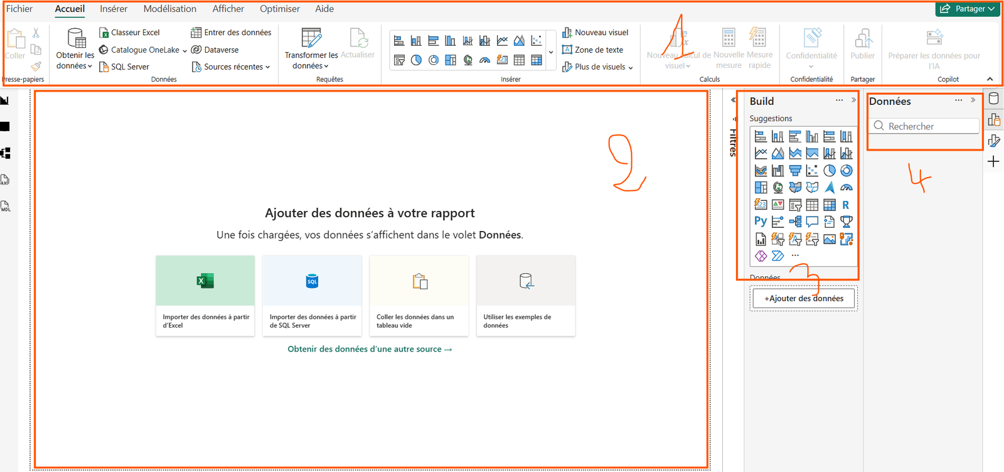
Task: Expand the Transformer les données dropdown arrow
Action: click(x=326, y=66)
